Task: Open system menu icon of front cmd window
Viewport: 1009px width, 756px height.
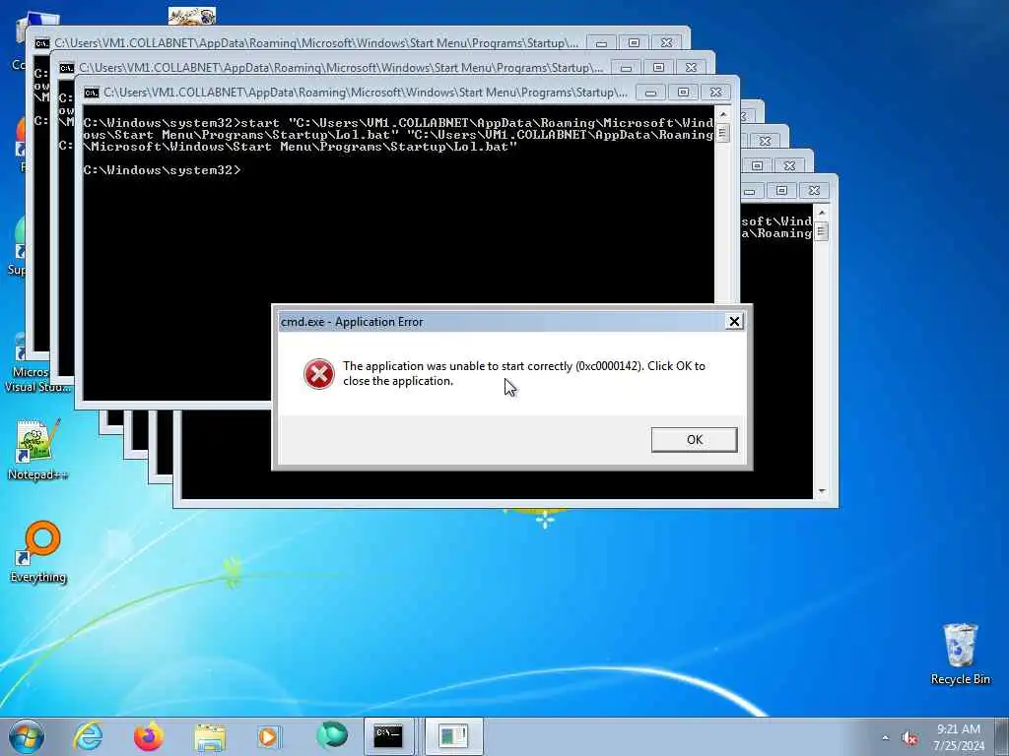Action: (x=92, y=93)
